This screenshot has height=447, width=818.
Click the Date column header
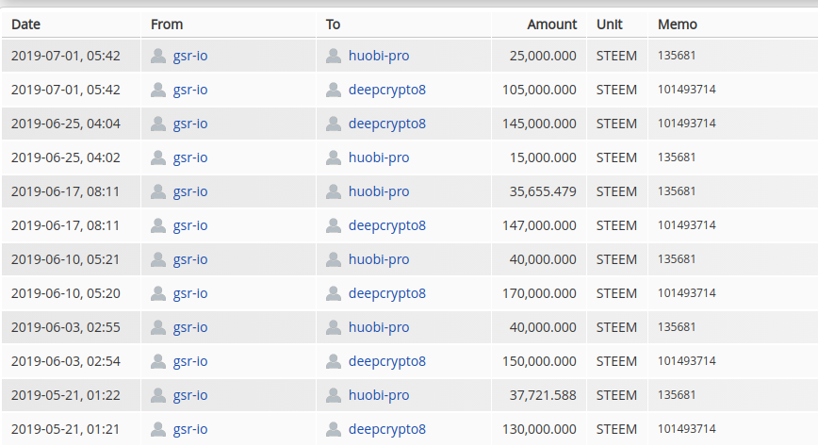pyautogui.click(x=26, y=25)
